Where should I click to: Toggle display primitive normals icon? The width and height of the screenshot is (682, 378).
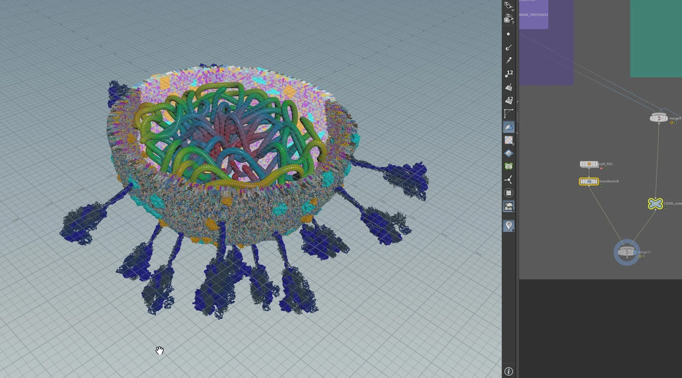(x=508, y=87)
